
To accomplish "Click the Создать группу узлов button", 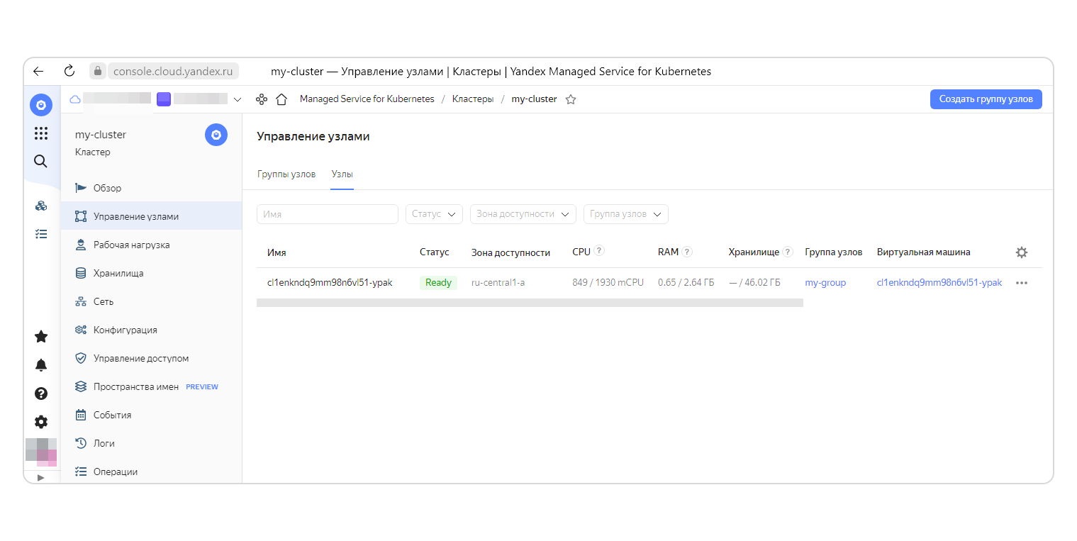I will point(986,99).
